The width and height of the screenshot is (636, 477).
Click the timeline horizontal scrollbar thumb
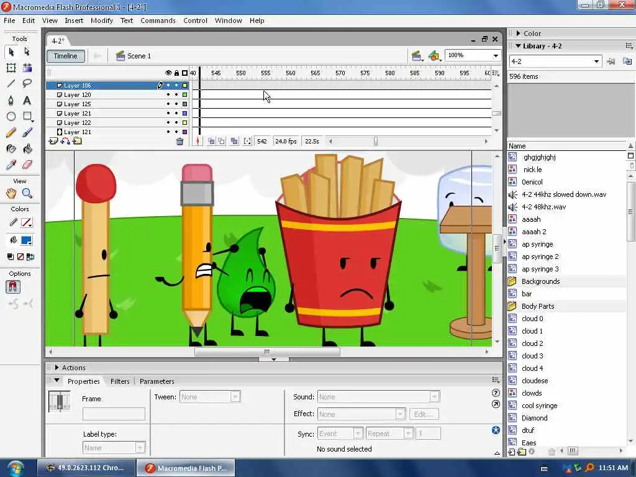376,141
